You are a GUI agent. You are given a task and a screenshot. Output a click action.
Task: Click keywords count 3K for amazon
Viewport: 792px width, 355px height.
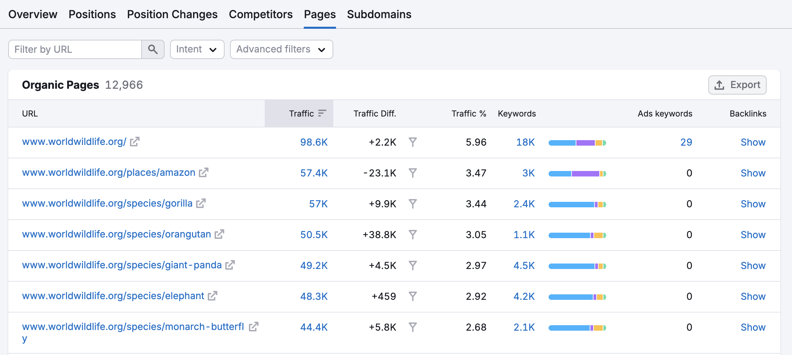coord(529,173)
